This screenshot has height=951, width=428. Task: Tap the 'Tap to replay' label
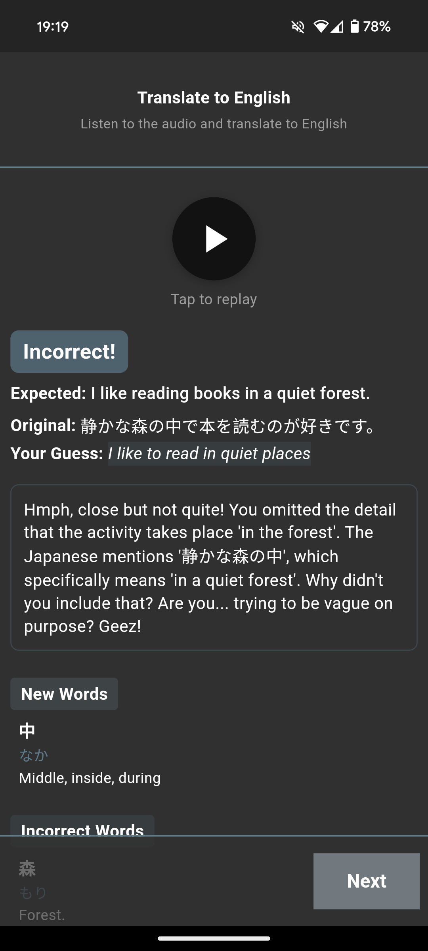[214, 300]
